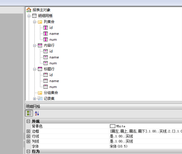Select num text under 标题行
The width and height of the screenshot is (182, 154).
(53, 87)
